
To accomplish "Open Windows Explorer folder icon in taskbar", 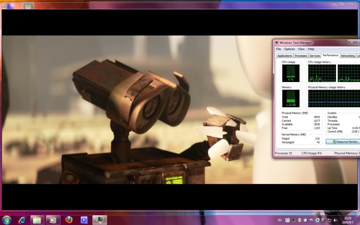I will (x=37, y=220).
